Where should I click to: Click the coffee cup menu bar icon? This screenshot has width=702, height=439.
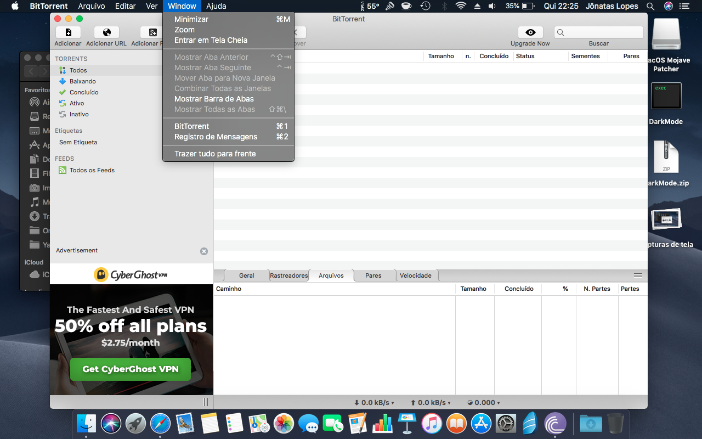[406, 6]
